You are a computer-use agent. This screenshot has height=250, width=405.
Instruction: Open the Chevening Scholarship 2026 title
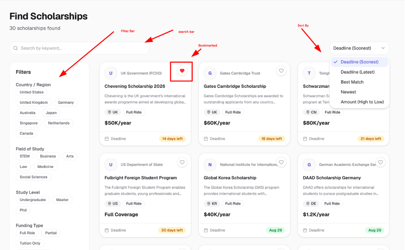click(135, 86)
